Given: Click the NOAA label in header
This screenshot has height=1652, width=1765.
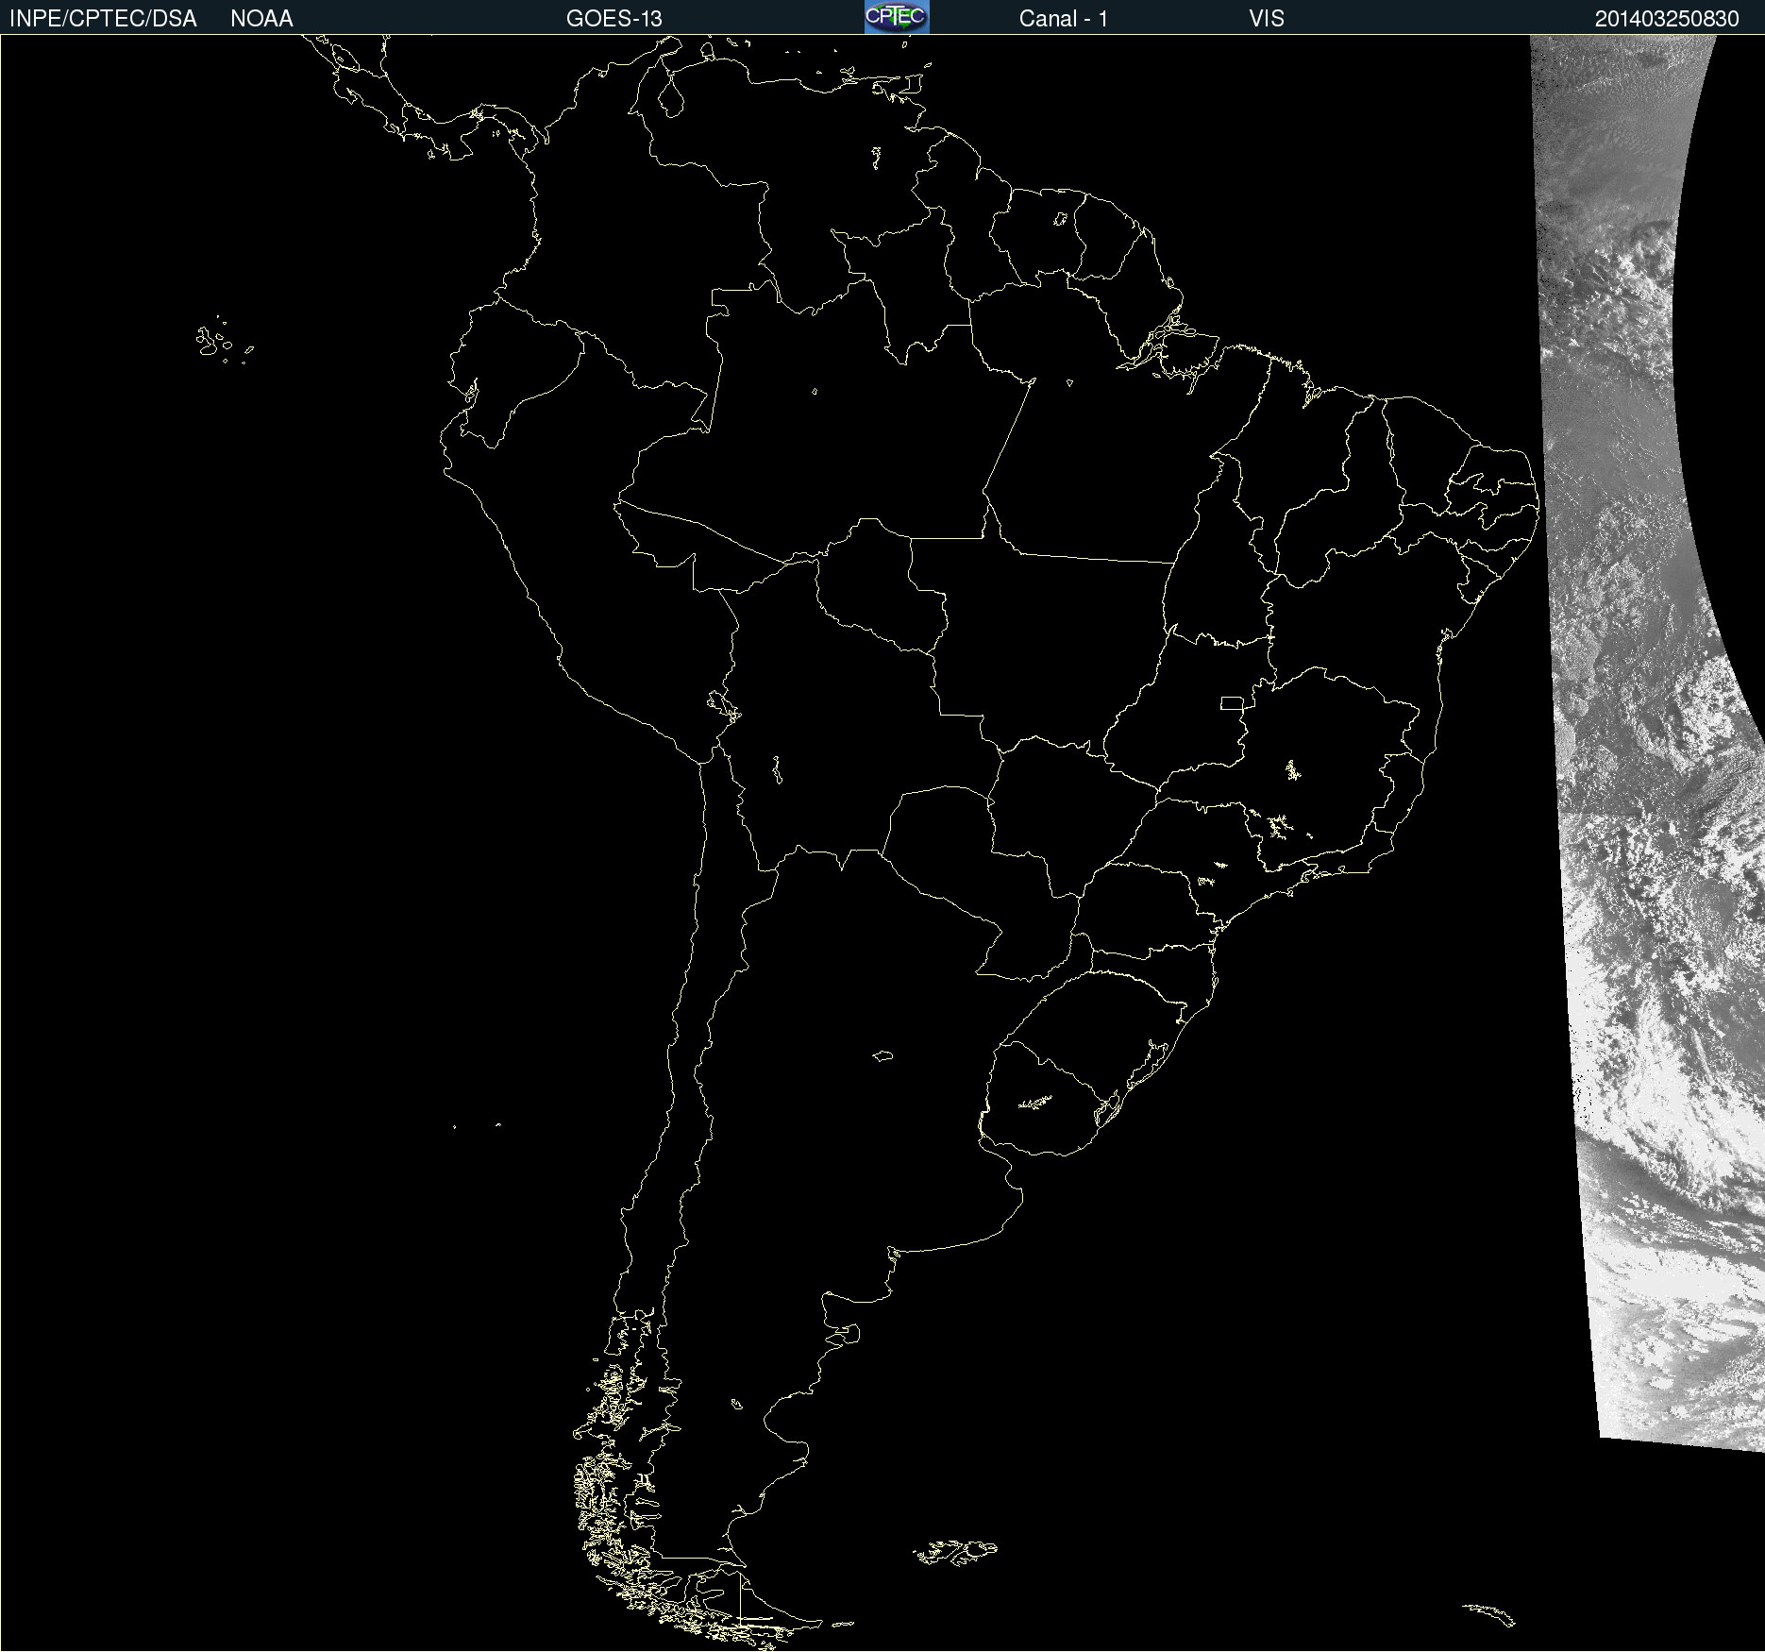Looking at the screenshot, I should coord(261,19).
